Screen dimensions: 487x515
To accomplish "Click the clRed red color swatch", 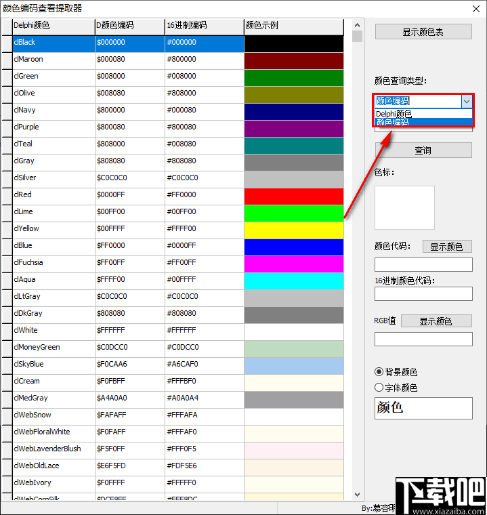I will (294, 196).
